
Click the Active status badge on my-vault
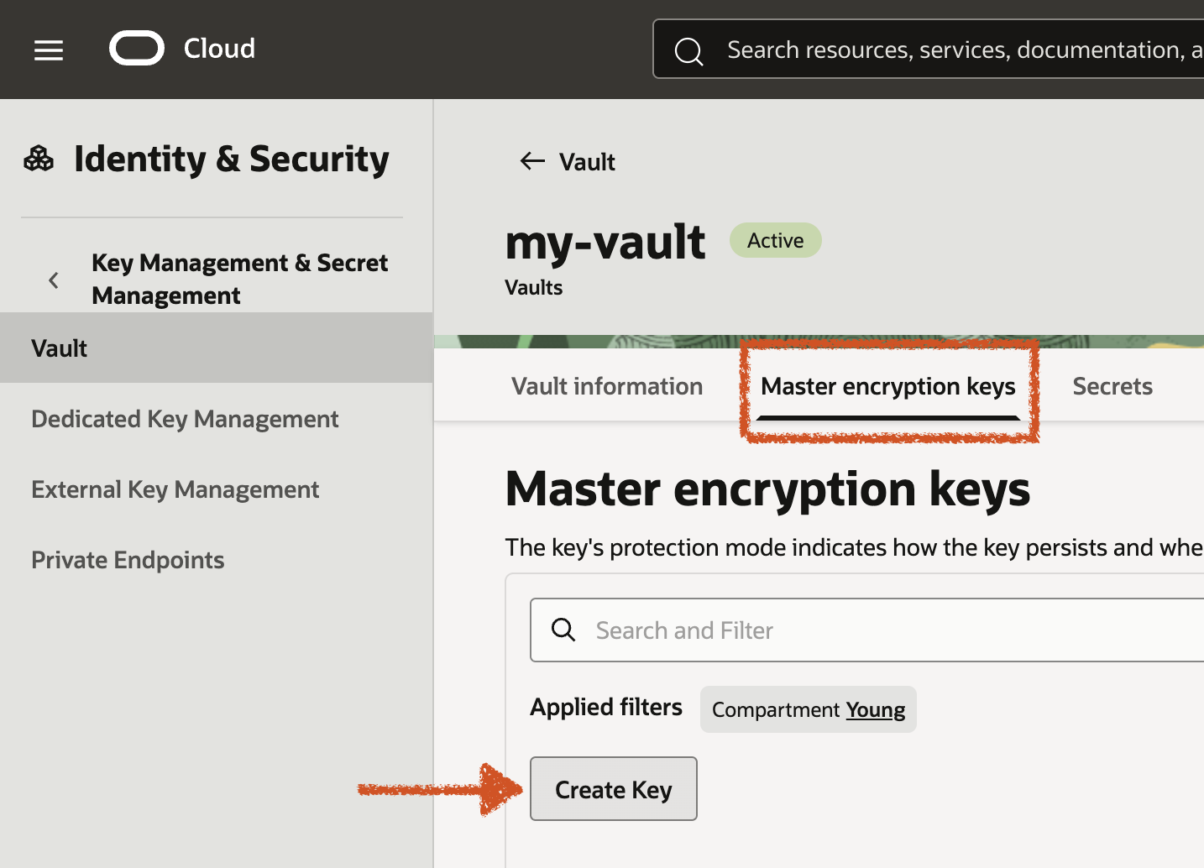pyautogui.click(x=774, y=240)
